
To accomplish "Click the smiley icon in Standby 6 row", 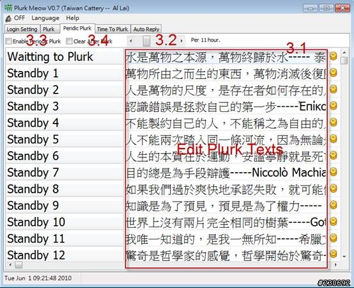I will [333, 155].
